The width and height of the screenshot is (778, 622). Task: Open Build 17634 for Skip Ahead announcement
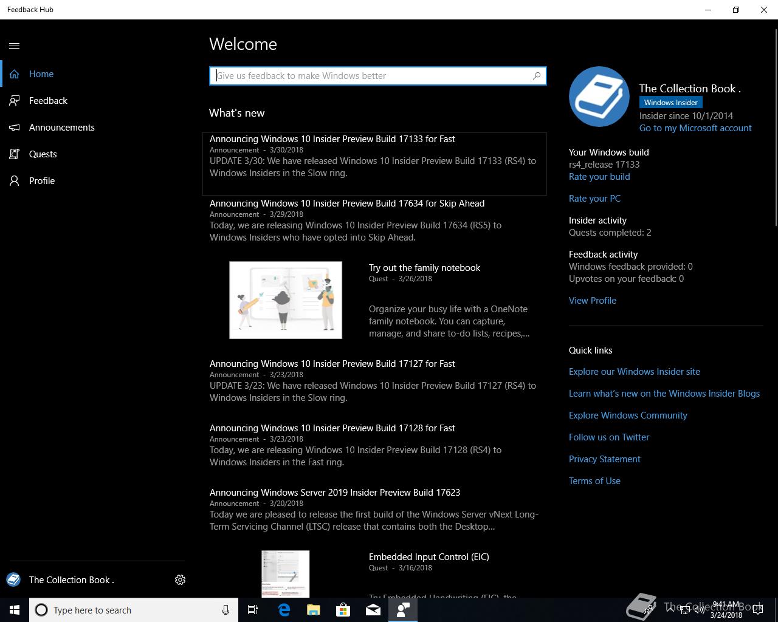(x=374, y=220)
